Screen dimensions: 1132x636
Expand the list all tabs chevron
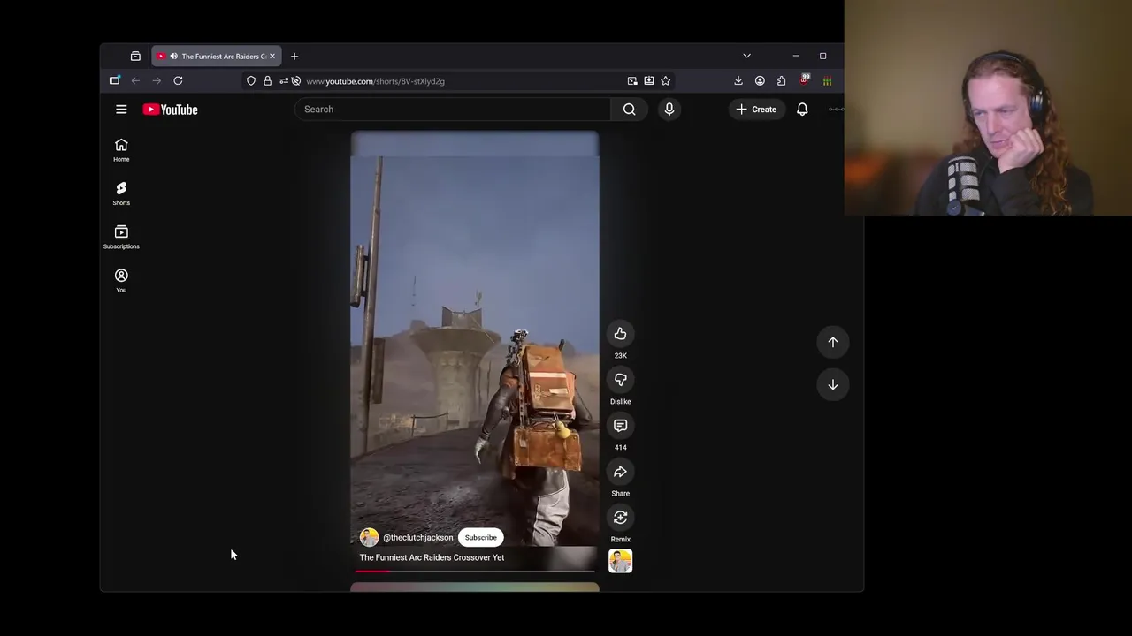click(x=746, y=56)
